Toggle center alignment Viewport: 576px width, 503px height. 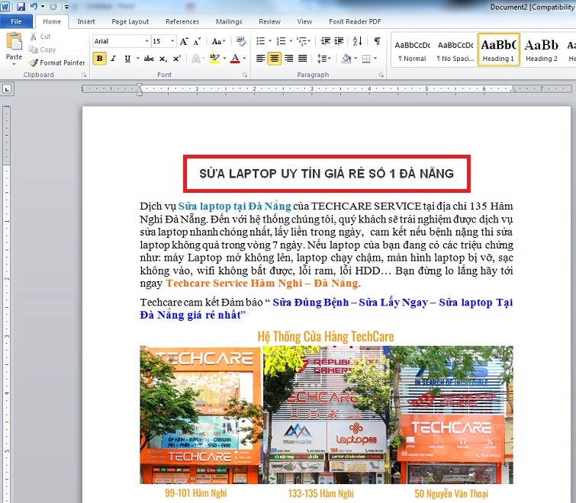coord(275,59)
